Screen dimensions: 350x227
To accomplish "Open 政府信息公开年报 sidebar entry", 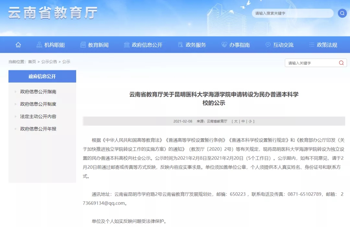I will tap(38, 129).
